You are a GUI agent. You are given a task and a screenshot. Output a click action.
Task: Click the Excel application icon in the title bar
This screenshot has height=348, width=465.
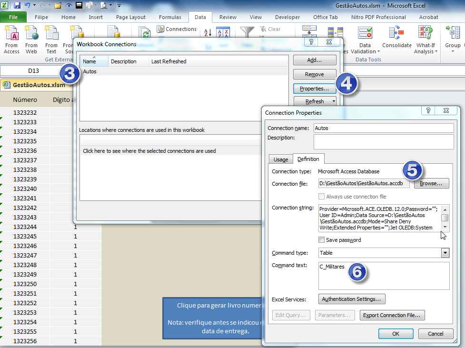pyautogui.click(x=5, y=5)
